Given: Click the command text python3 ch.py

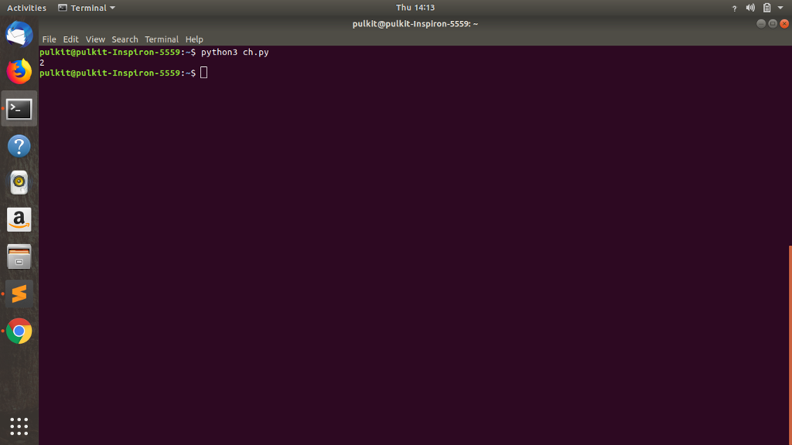Looking at the screenshot, I should (x=235, y=52).
